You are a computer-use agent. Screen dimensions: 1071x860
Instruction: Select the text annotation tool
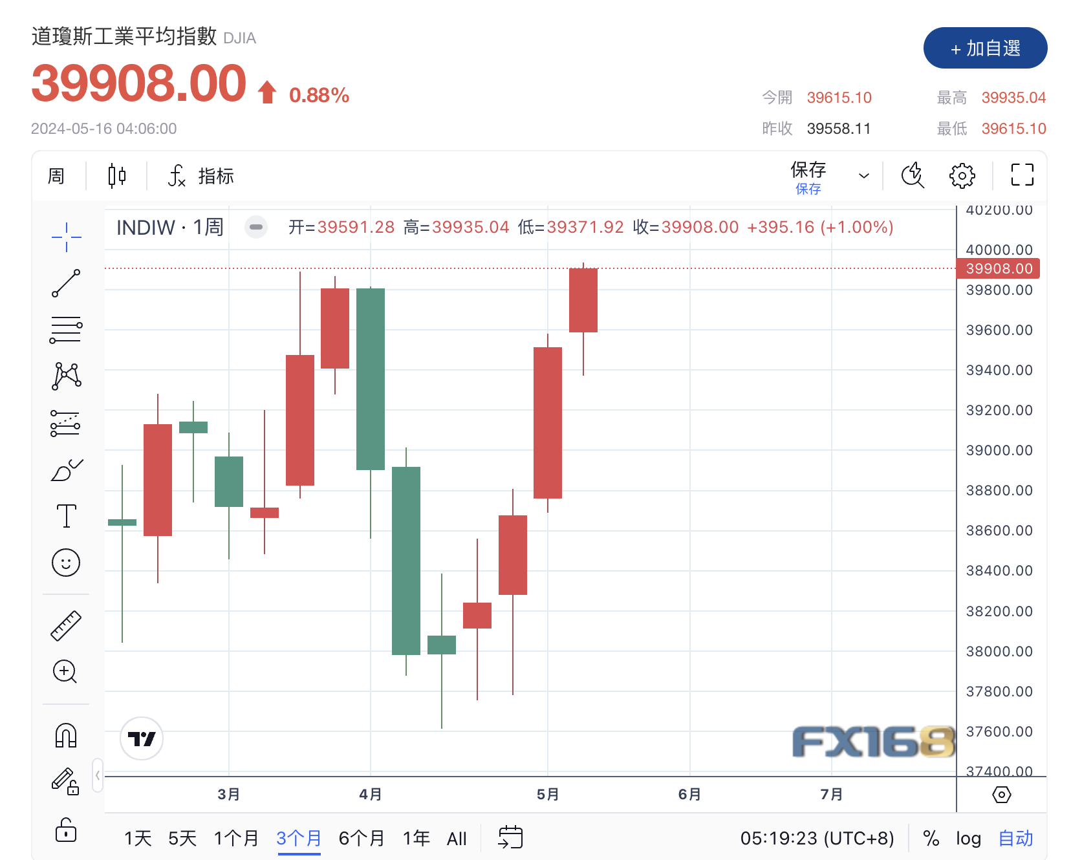66,516
